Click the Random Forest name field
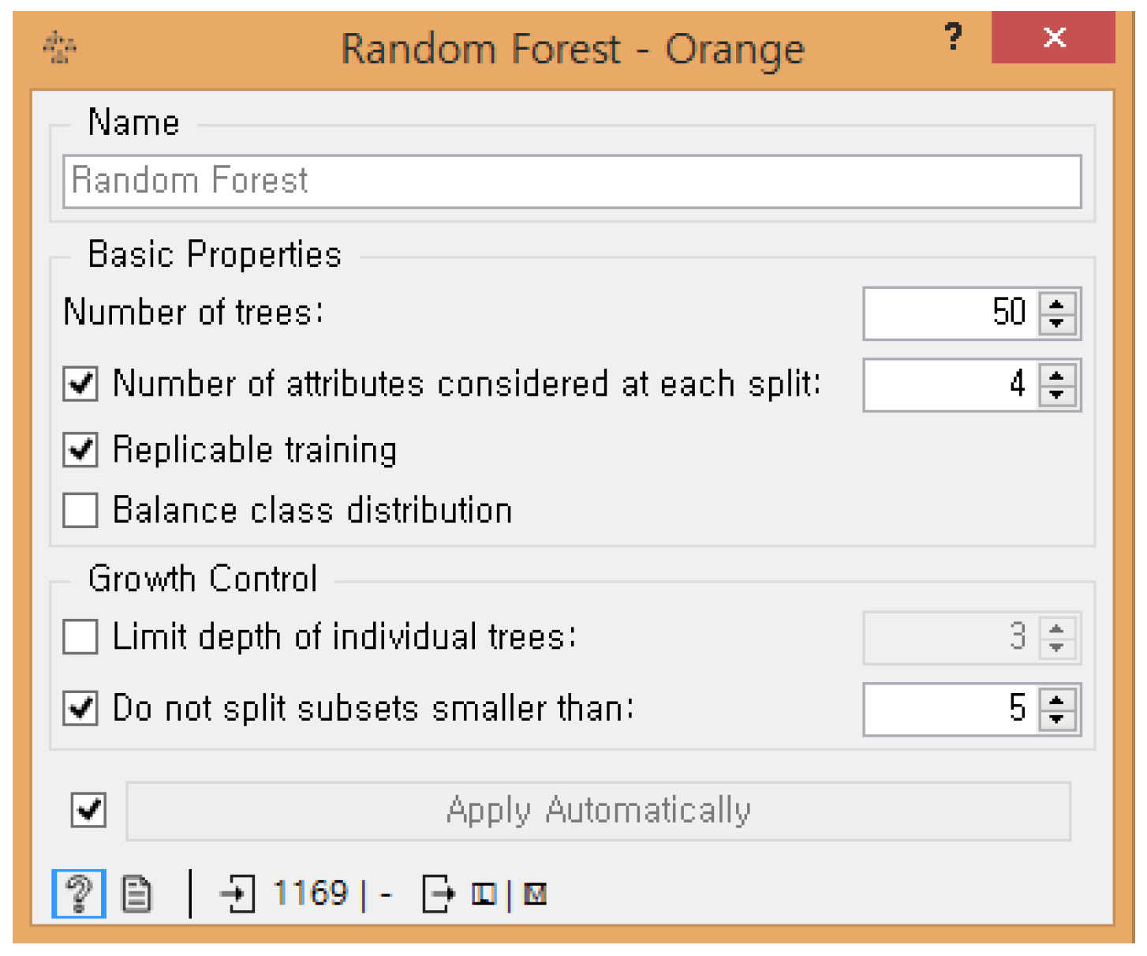 pos(572,182)
